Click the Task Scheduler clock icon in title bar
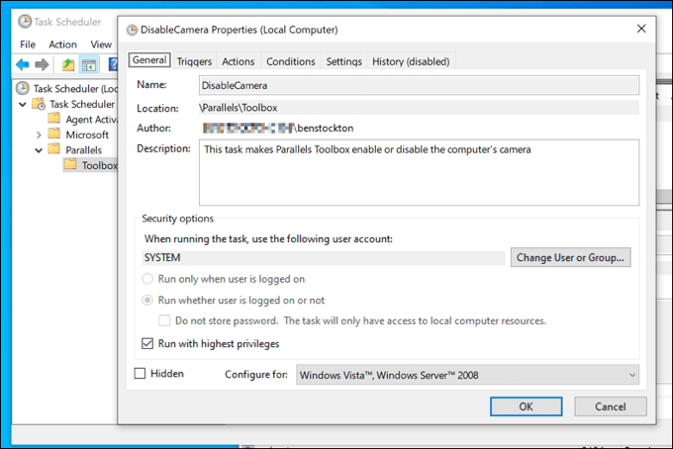673x449 pixels. pyautogui.click(x=25, y=22)
